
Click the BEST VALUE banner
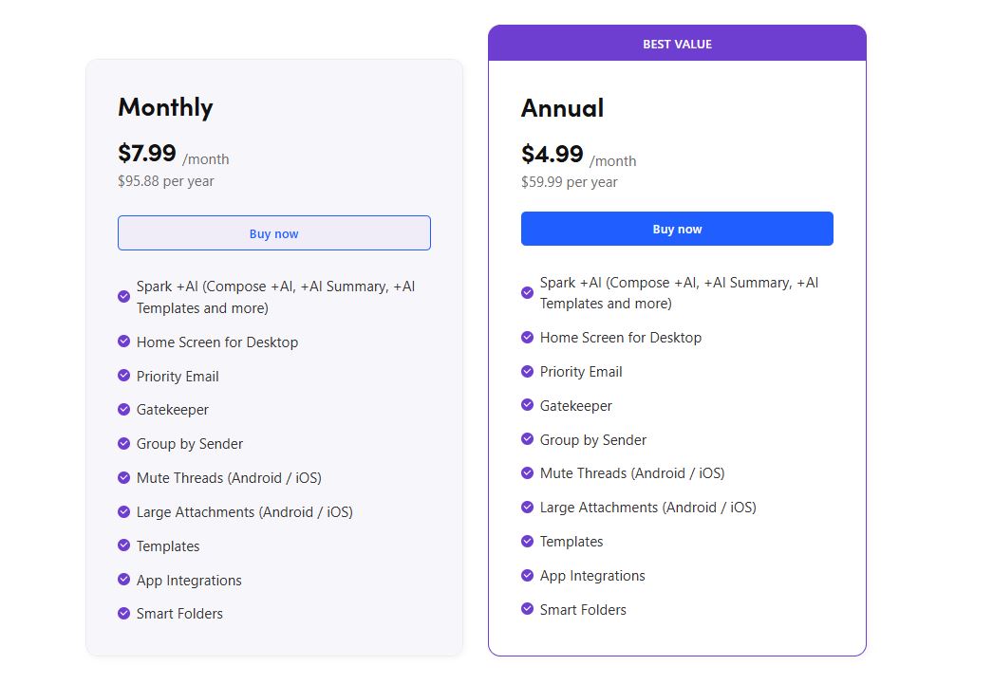point(676,43)
